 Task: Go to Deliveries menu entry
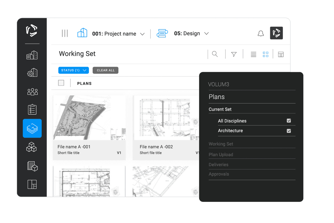click(x=218, y=165)
